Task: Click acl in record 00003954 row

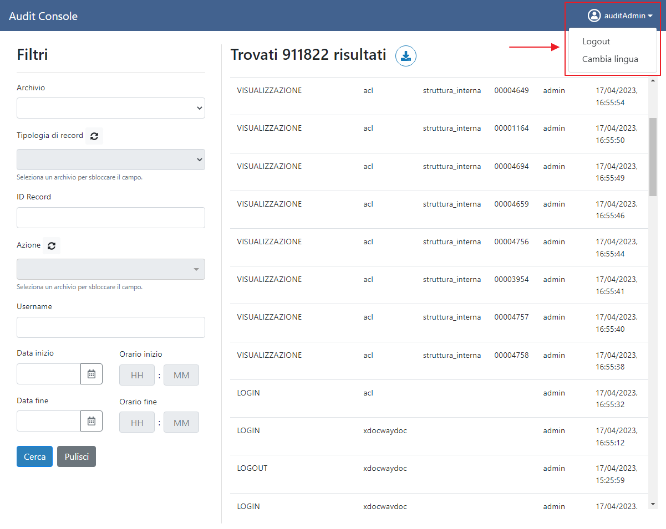Action: click(368, 279)
